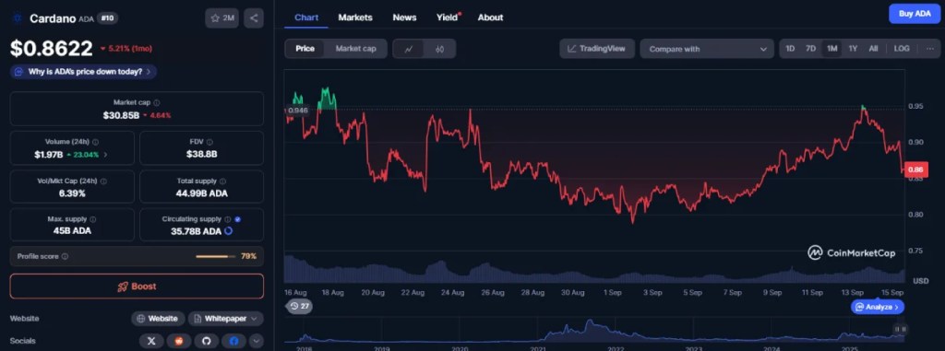This screenshot has height=351, width=945.
Task: Select the Market cap chart toggle
Action: point(355,49)
